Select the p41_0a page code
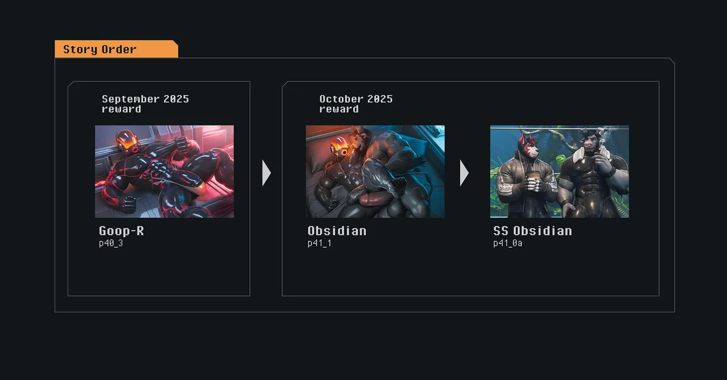The width and height of the screenshot is (727, 380). [x=507, y=243]
